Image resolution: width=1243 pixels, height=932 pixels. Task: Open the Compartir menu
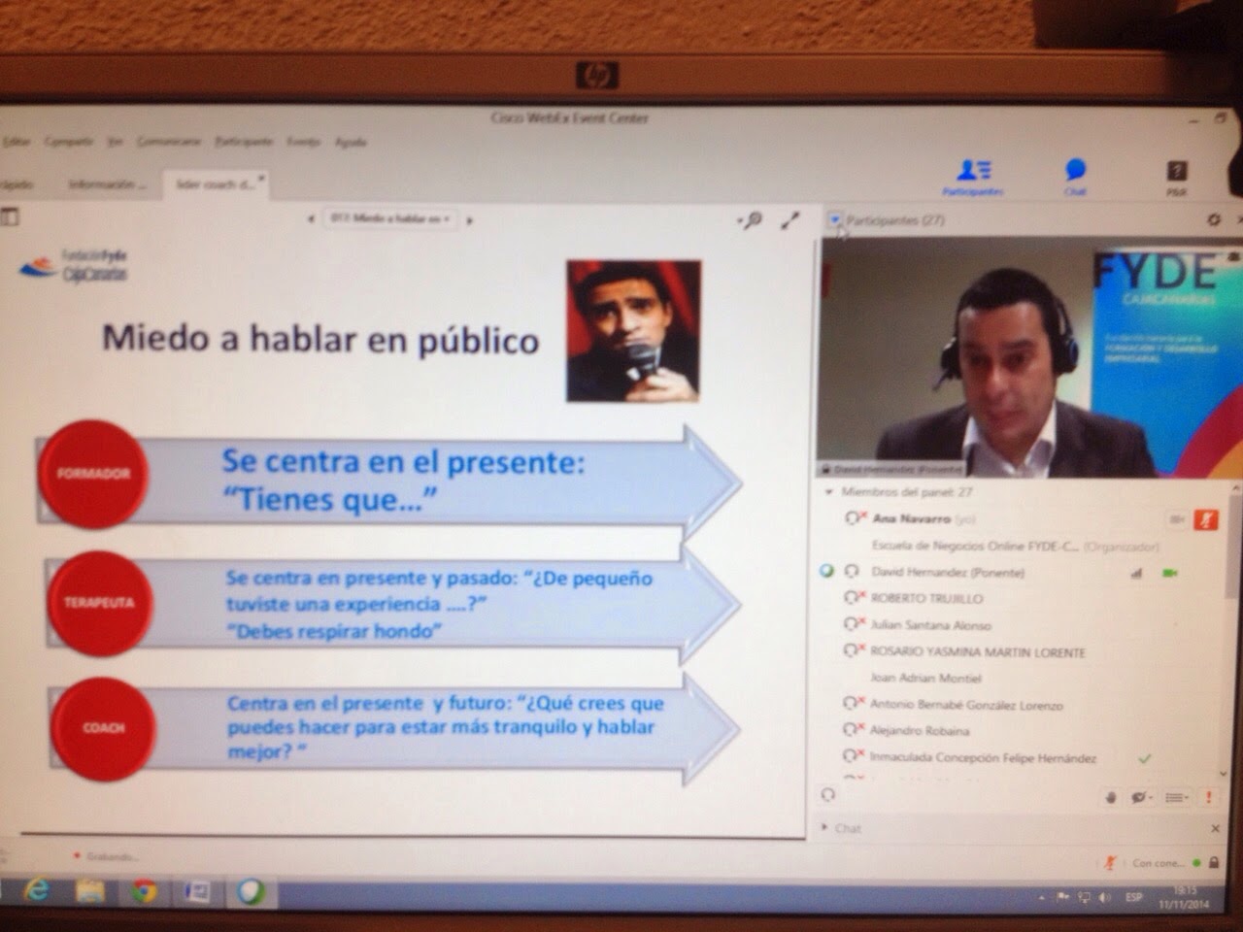(x=68, y=142)
